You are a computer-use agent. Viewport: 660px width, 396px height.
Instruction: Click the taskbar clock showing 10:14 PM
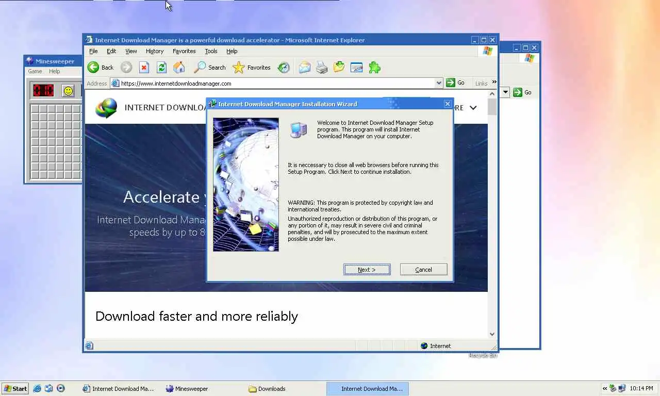click(x=641, y=389)
